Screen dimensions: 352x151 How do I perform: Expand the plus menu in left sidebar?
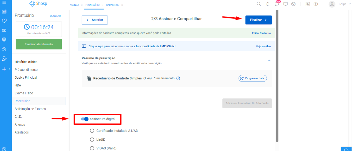(4, 69)
